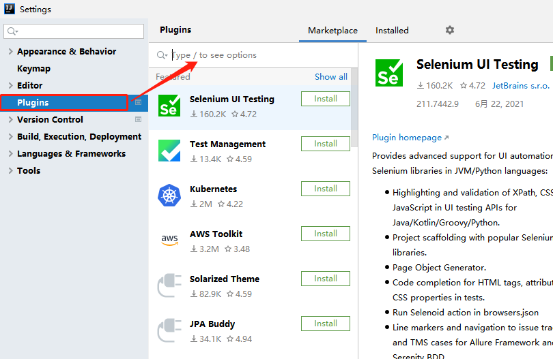The image size is (553, 359).
Task: Install the Kubernetes plugin
Action: [x=326, y=189]
